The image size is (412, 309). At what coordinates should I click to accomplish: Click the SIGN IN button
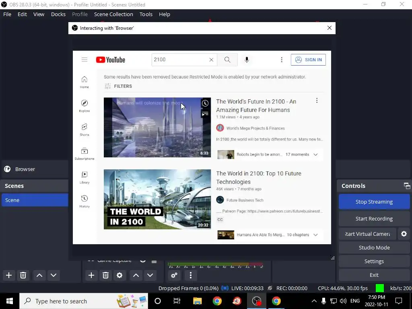(x=308, y=60)
